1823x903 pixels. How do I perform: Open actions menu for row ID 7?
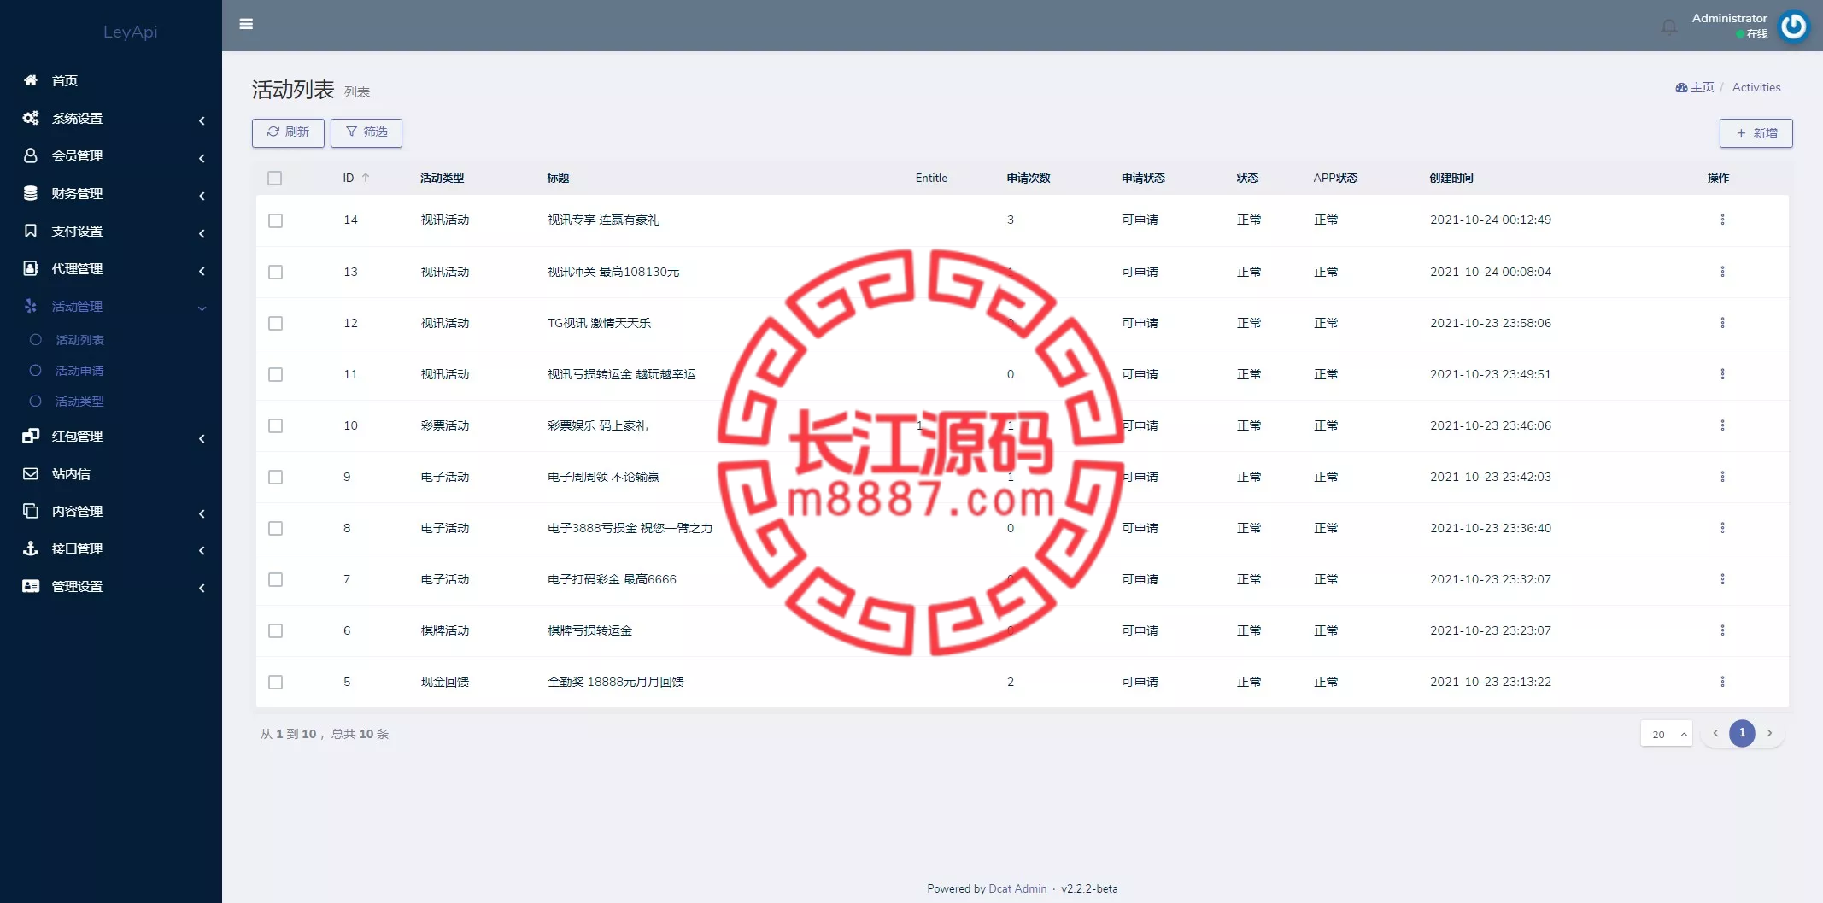pos(1722,579)
